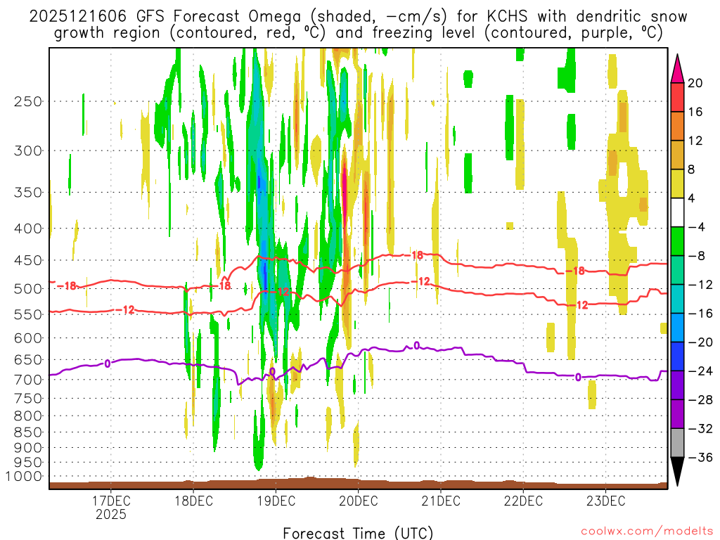
Task: Click the 17DEC date label on the time axis
Action: (111, 501)
